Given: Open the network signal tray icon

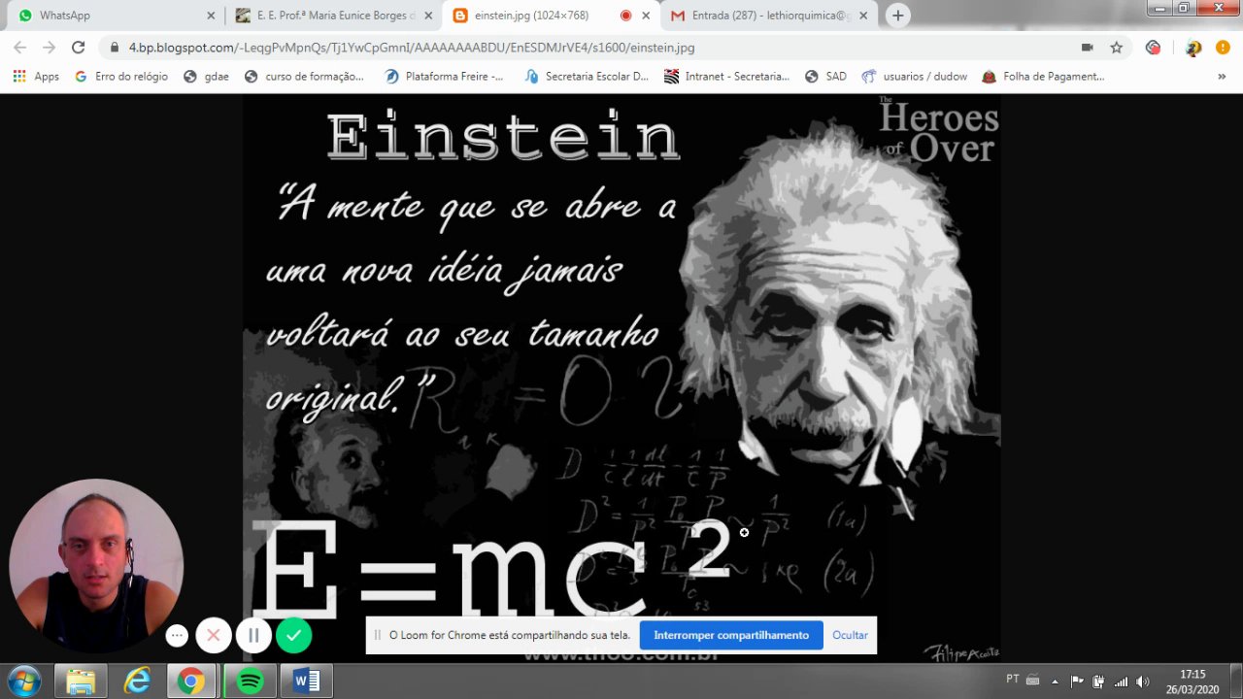Looking at the screenshot, I should click(1121, 681).
